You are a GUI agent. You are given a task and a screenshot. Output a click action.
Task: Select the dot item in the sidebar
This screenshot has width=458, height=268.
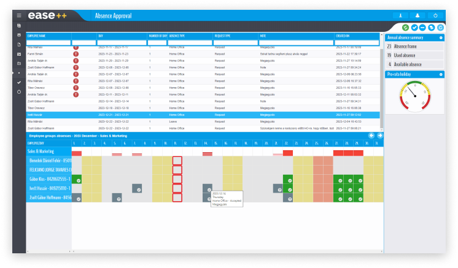pyautogui.click(x=19, y=73)
